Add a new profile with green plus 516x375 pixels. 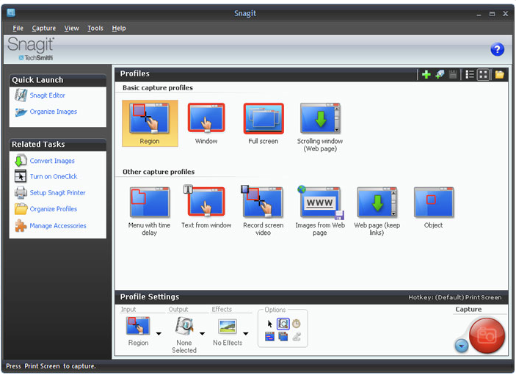coord(426,75)
